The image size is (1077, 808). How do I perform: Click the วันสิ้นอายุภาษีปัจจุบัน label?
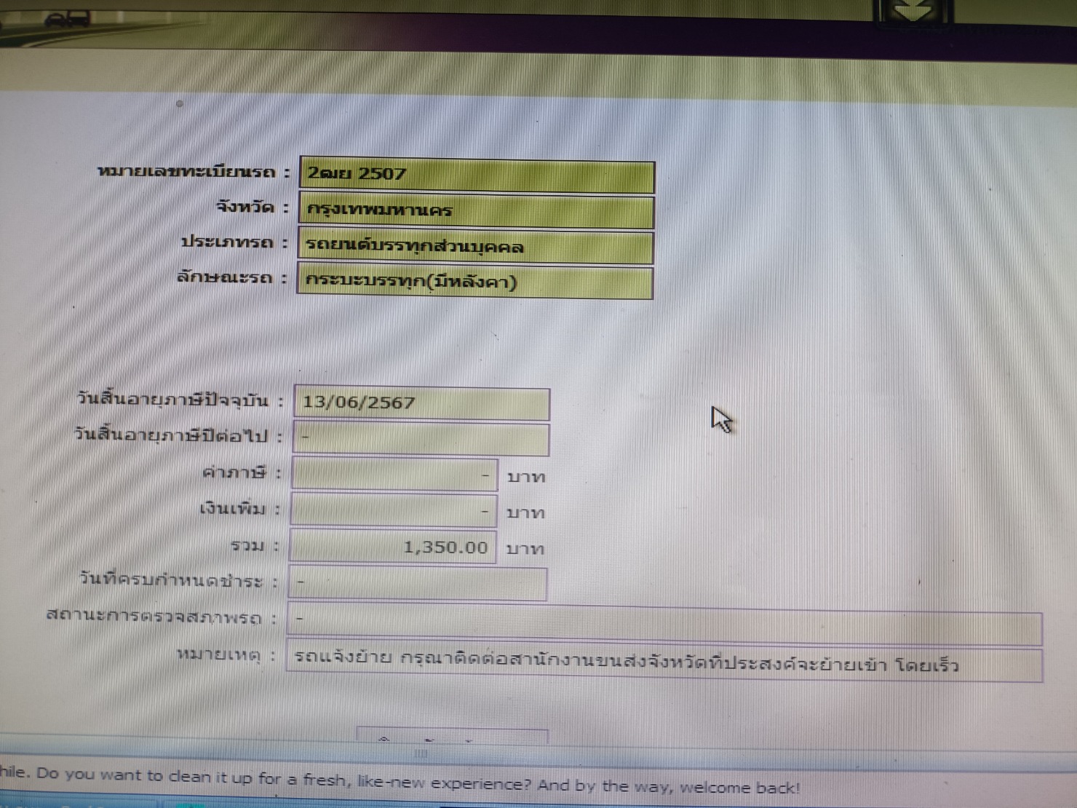click(x=180, y=400)
